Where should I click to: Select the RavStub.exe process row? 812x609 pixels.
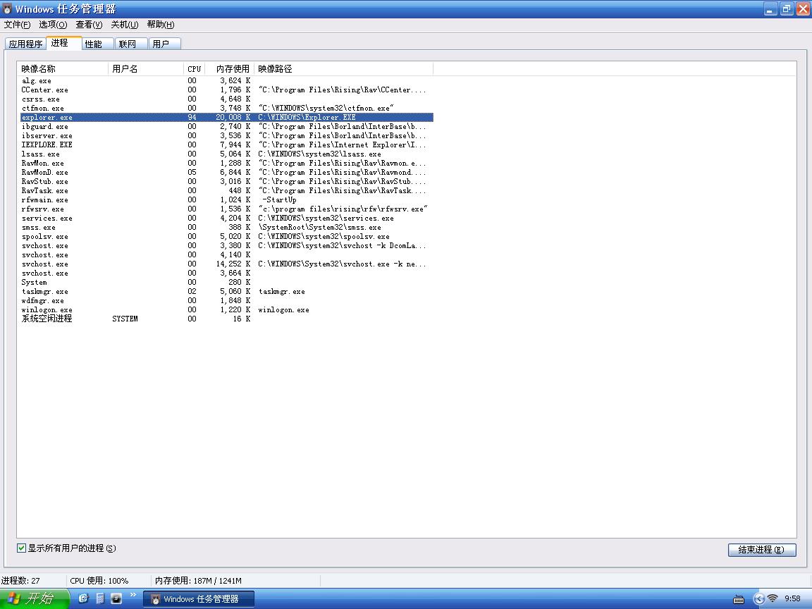click(x=227, y=181)
